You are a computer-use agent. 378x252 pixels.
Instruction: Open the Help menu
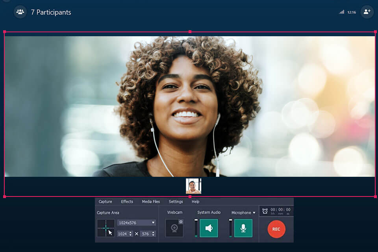pos(196,202)
